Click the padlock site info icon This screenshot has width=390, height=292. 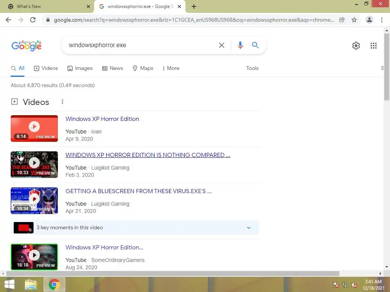48,20
